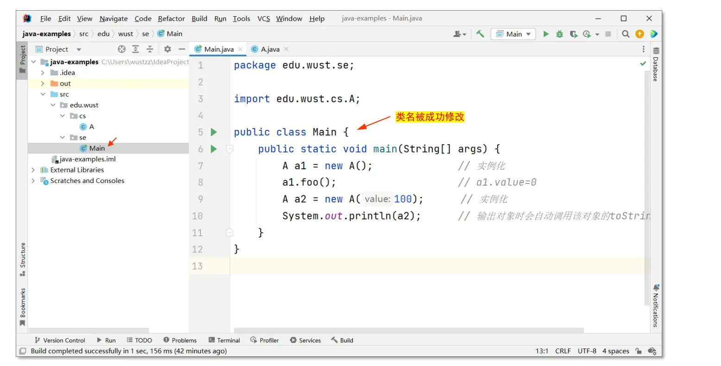Start debugging with the bug icon
Viewport: 721px width, 366px height.
pyautogui.click(x=559, y=34)
